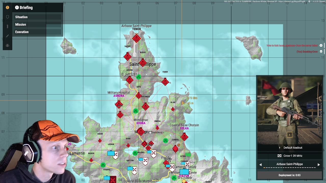
Task: Open the Default loadout selector
Action: click(290, 148)
